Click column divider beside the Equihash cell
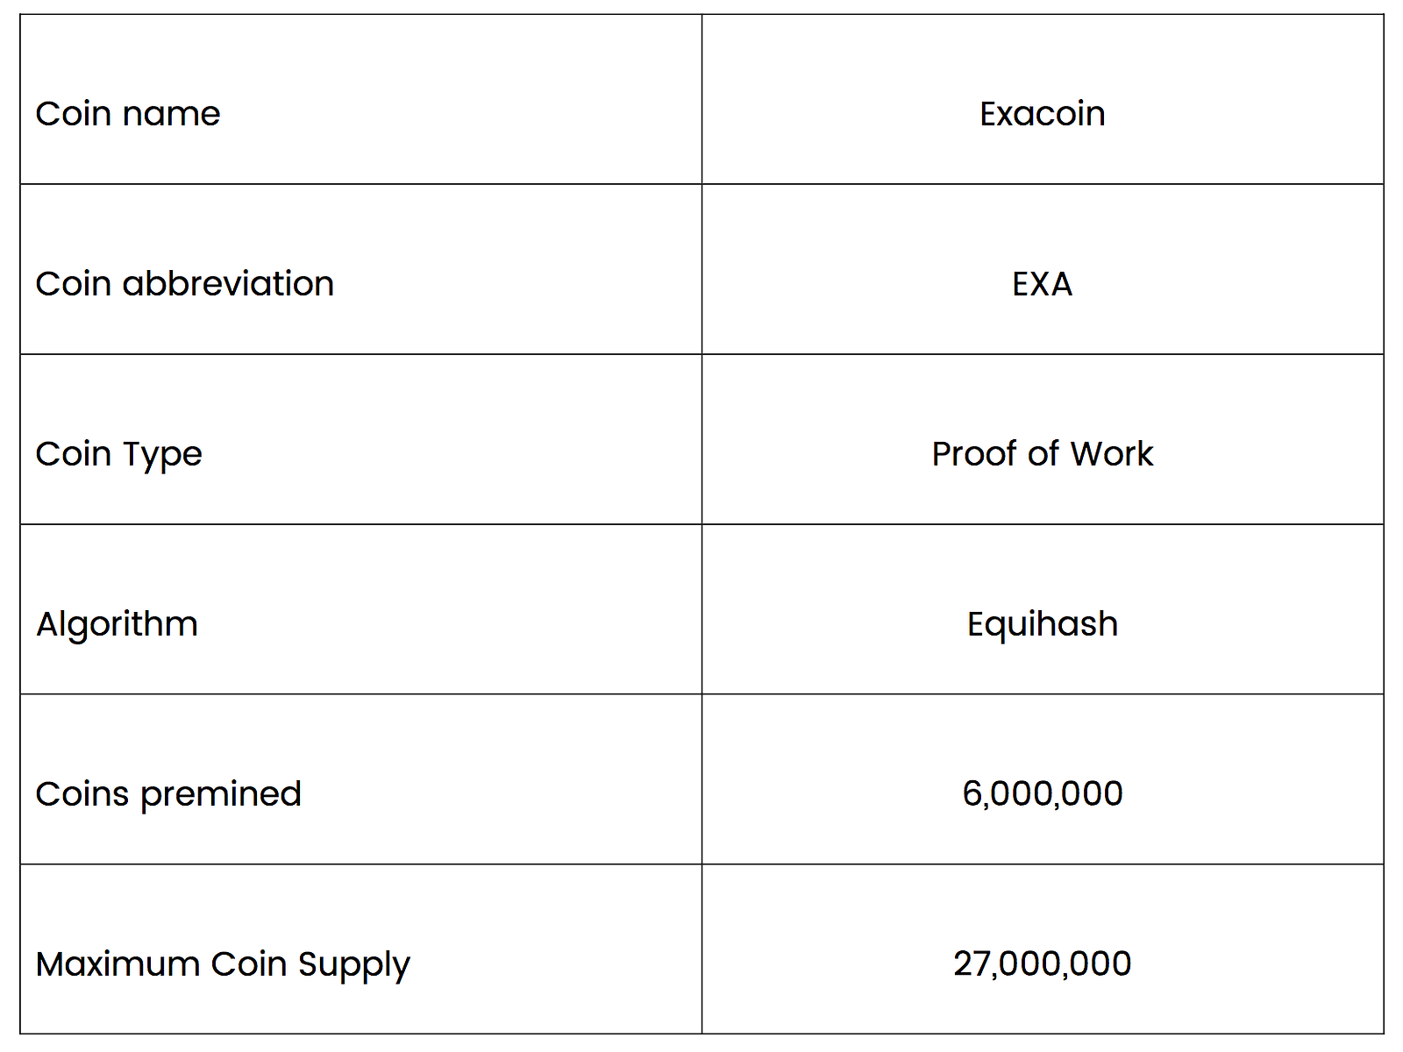The width and height of the screenshot is (1403, 1052). pos(701,609)
